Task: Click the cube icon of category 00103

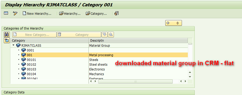Action: [x=24, y=69]
